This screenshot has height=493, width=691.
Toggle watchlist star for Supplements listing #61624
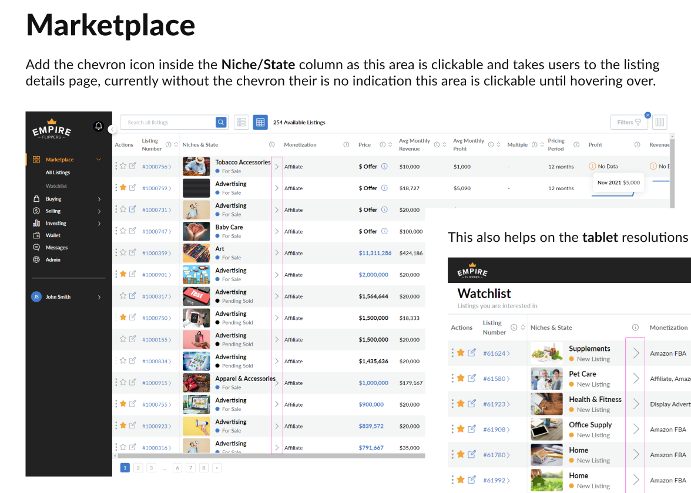click(461, 353)
